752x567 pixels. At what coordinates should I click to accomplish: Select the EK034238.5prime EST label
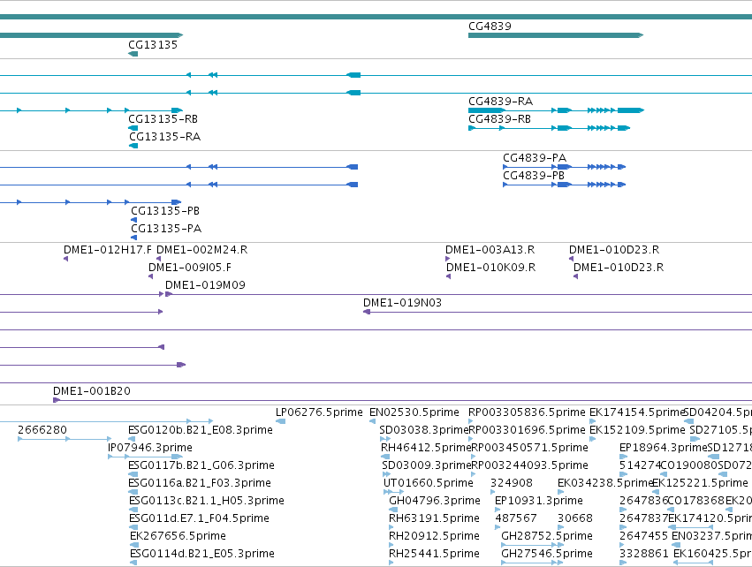[x=605, y=484]
